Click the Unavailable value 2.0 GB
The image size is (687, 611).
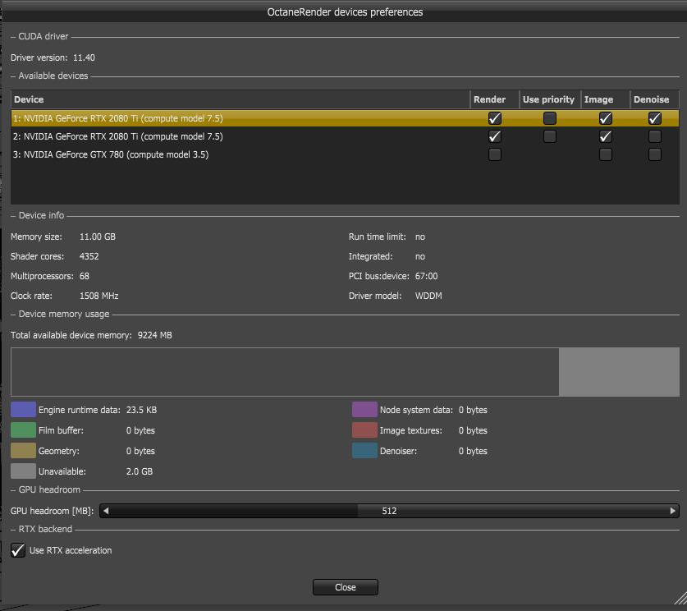pyautogui.click(x=140, y=471)
